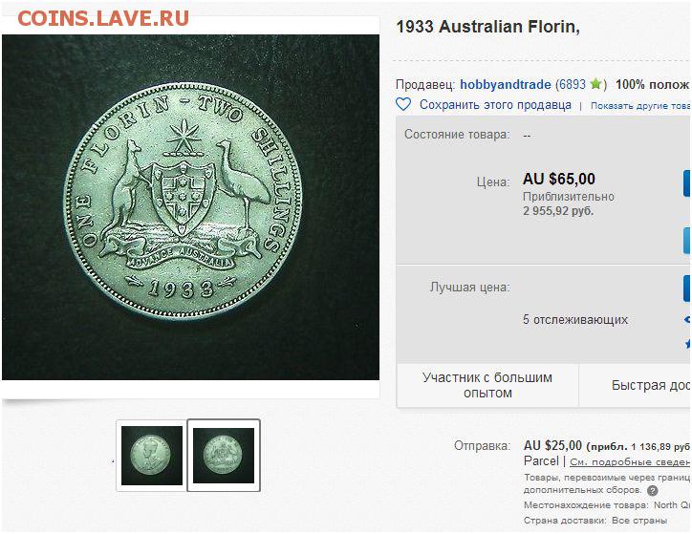Viewport: 692px width, 534px height.
Task: Click the light blue add-to-cart button
Action: [687, 241]
